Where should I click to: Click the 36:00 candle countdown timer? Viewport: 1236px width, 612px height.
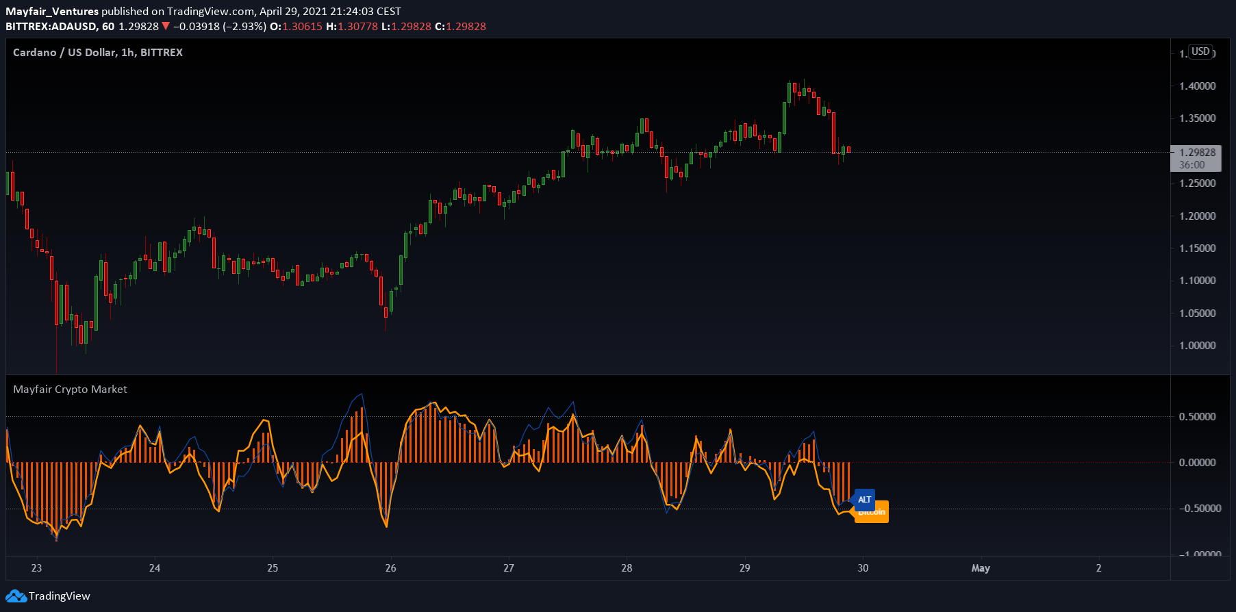coord(1191,165)
